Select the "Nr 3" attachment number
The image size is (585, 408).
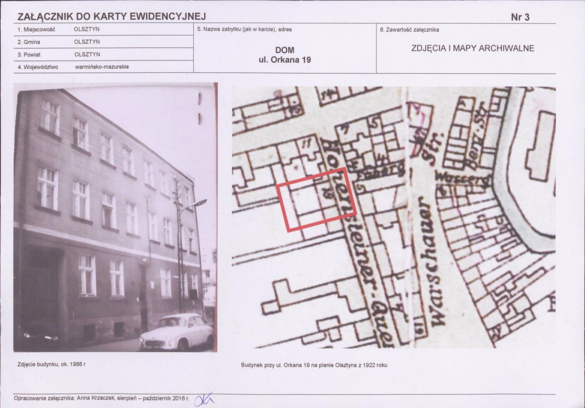(x=520, y=17)
